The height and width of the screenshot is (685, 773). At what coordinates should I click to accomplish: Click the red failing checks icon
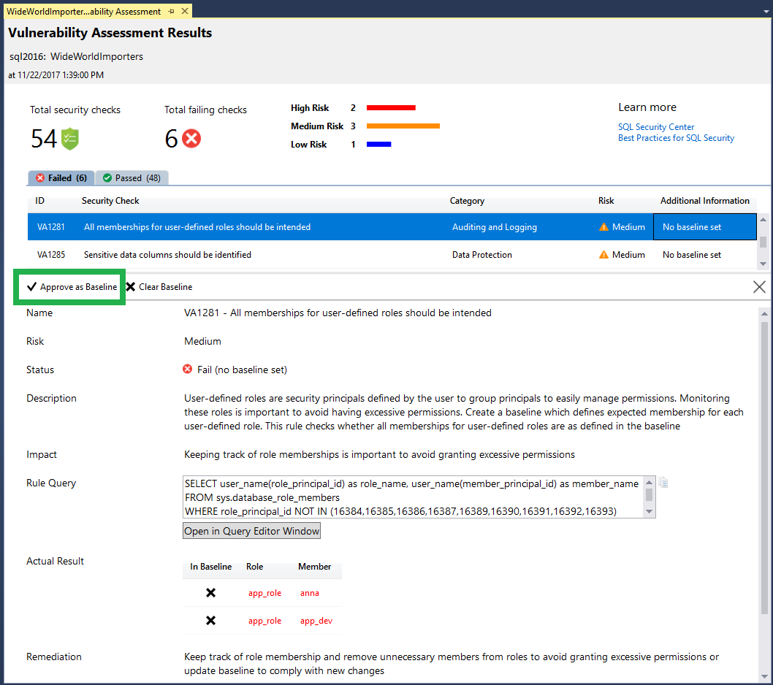pyautogui.click(x=191, y=138)
